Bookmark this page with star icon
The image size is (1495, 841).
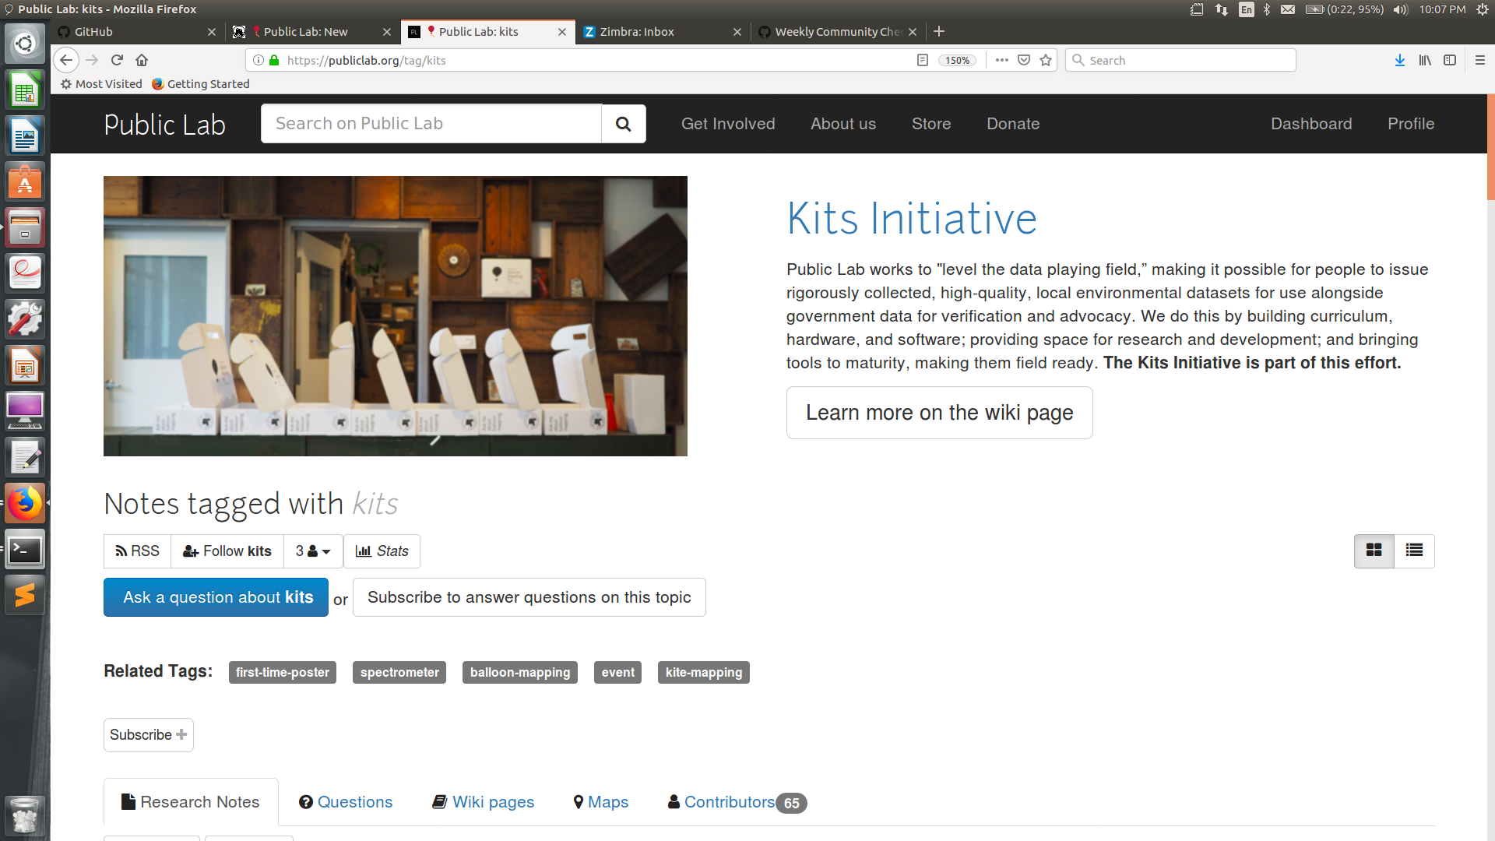[x=1046, y=60]
